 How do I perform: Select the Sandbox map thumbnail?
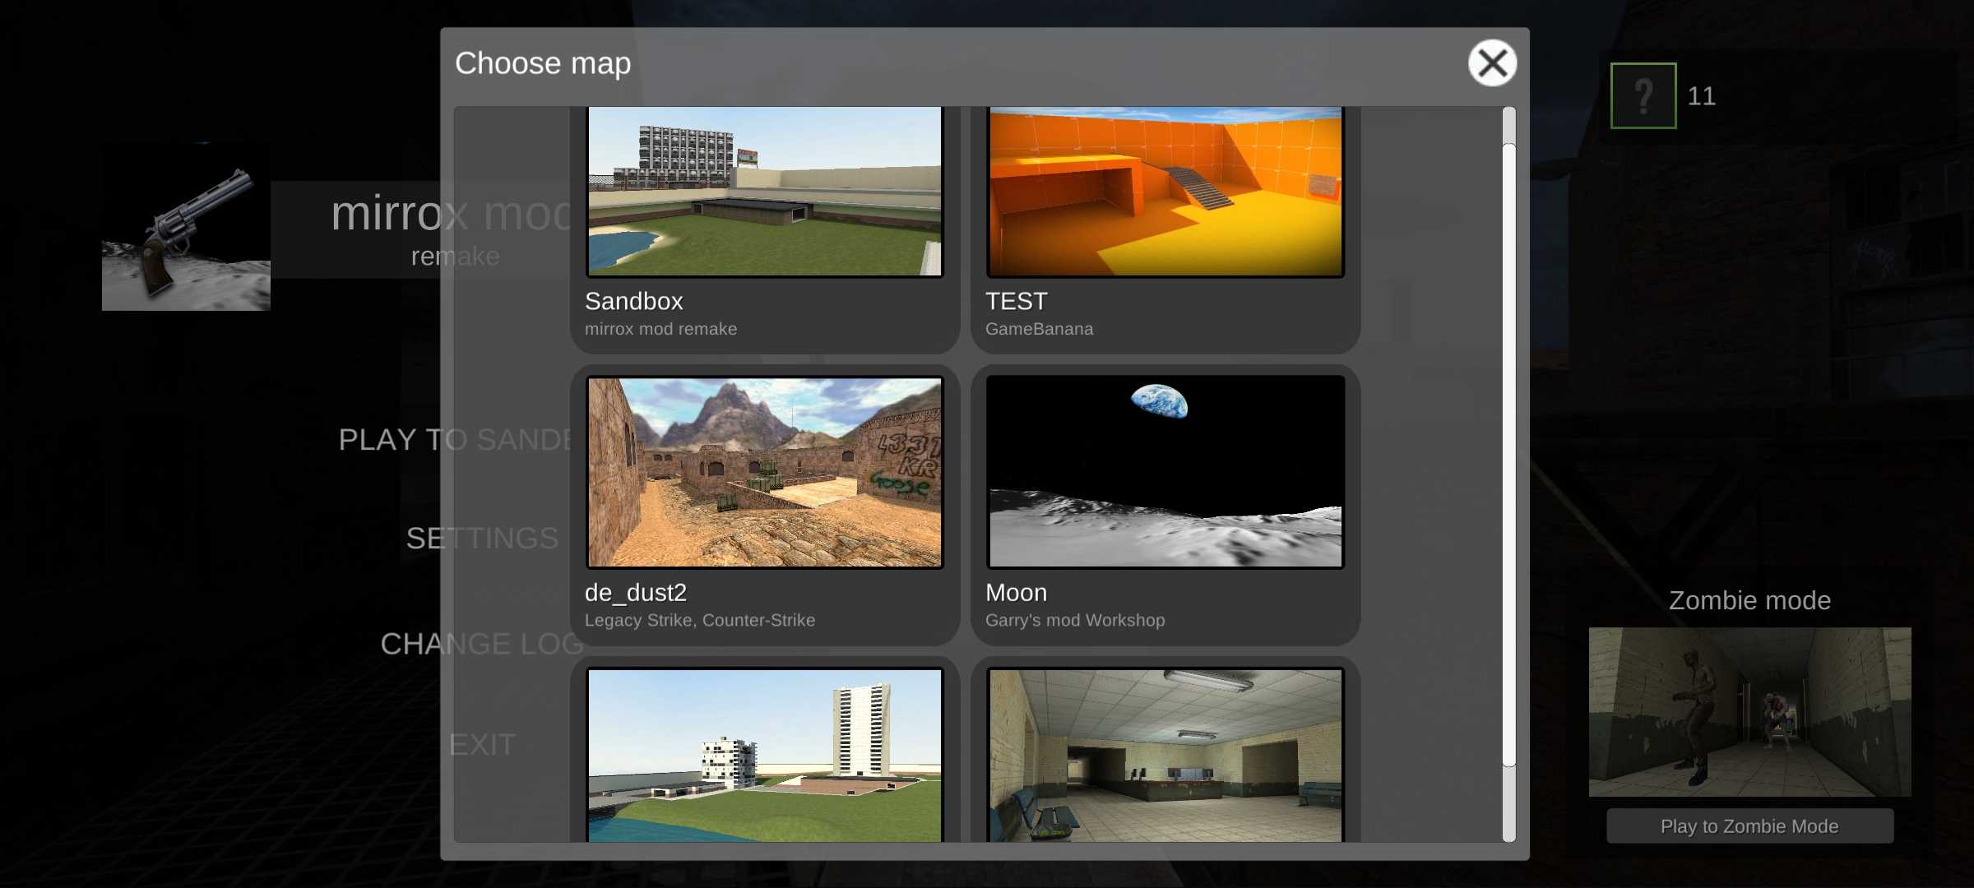coord(764,192)
